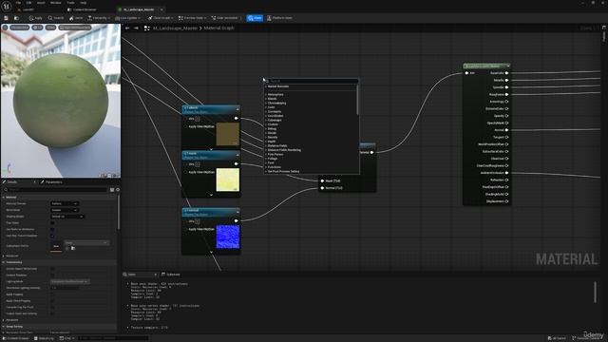Screen dimensions: 608x342
Task: Toggle the Screen Space Reflections checkbox
Action: pos(52,269)
